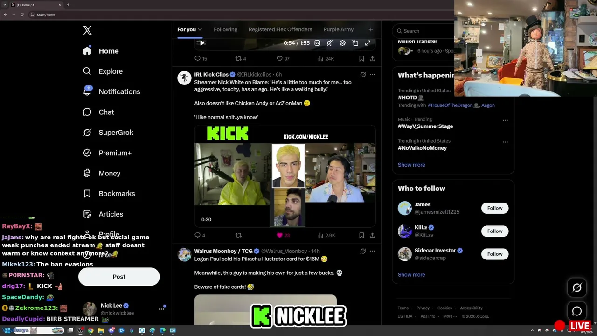Click Grok icon on IRL Kick Clips post
The image size is (597, 336).
coord(363,75)
